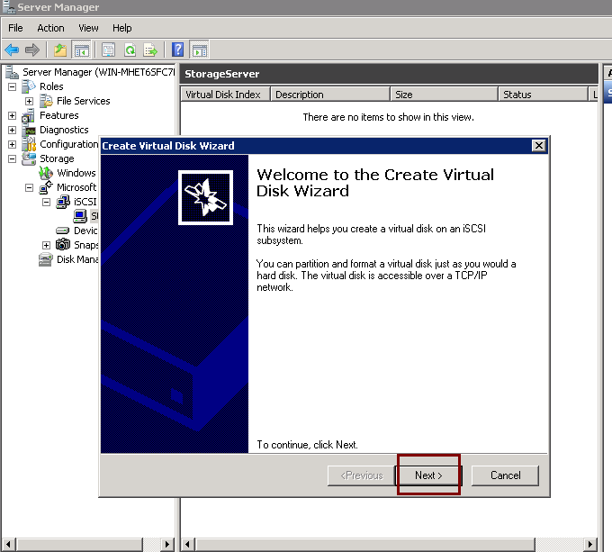Collapse the Storage tree node
The width and height of the screenshot is (612, 552).
tap(13, 159)
